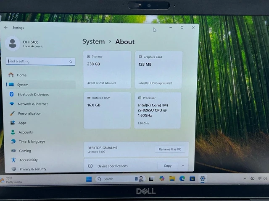Click System in the breadcrumb
The image size is (269, 201).
pos(93,41)
